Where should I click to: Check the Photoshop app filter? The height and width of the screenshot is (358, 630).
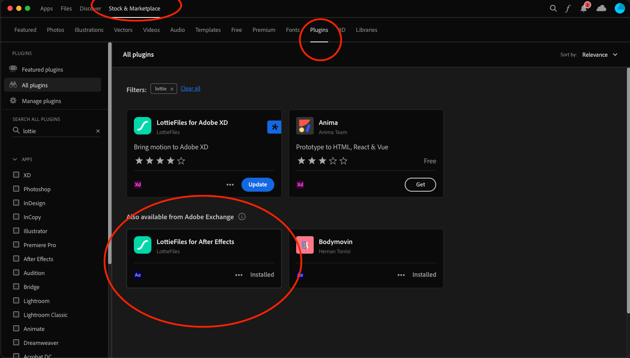16,189
